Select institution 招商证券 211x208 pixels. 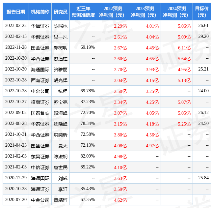pos(40,102)
